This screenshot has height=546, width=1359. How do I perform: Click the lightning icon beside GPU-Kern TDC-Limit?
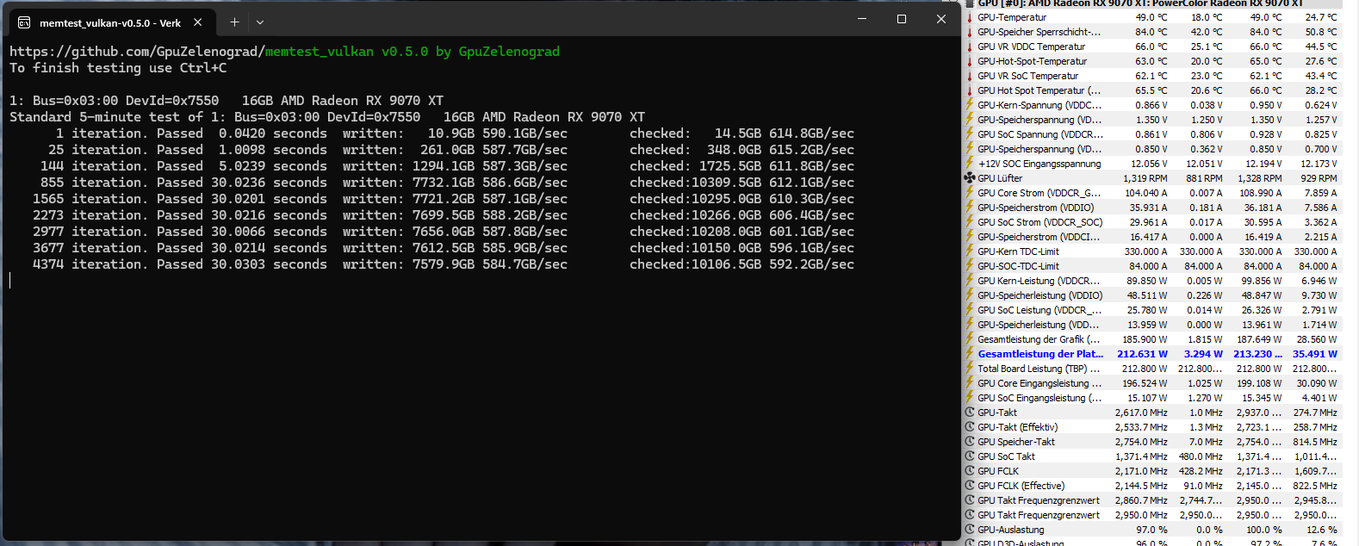pos(970,251)
